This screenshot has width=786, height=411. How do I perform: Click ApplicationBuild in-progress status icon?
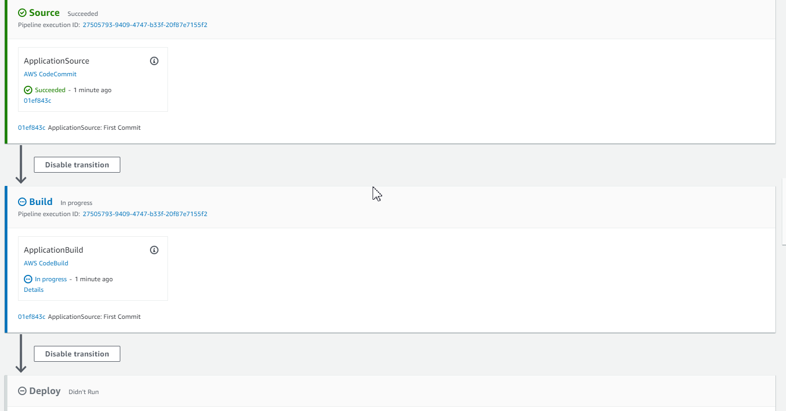point(28,279)
